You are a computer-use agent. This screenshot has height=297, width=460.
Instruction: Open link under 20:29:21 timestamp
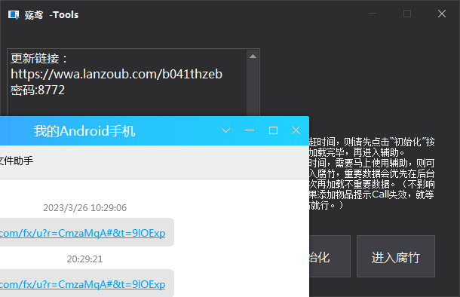click(82, 284)
